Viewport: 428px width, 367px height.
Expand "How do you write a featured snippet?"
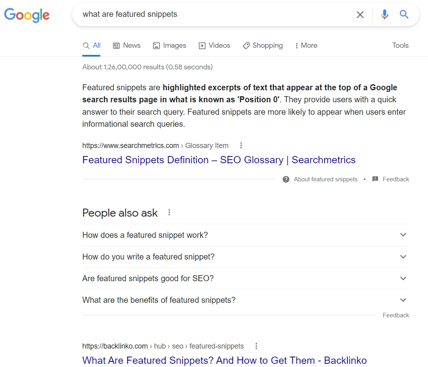[403, 257]
